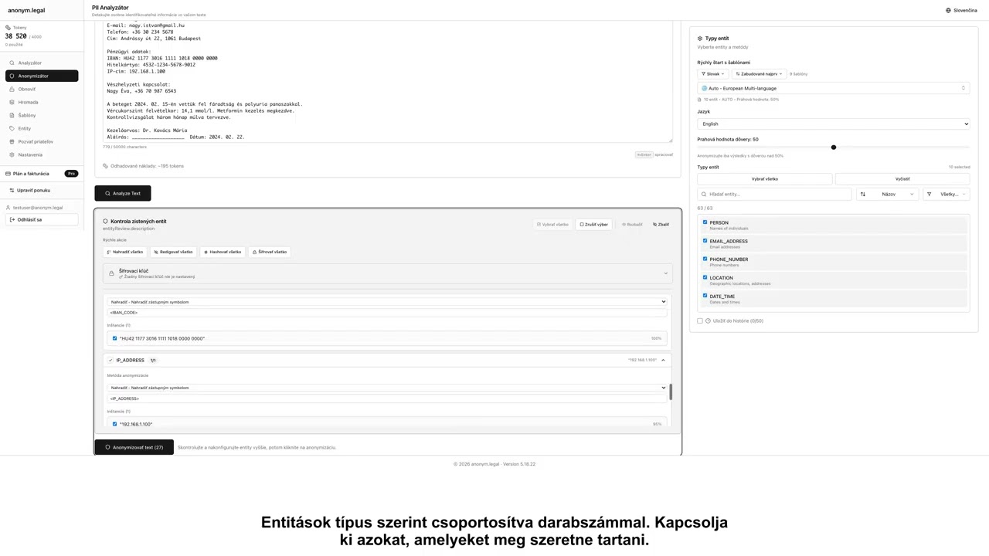The height and width of the screenshot is (556, 989).
Task: Expand the Šifrovací kľúč panel chevron
Action: tap(665, 273)
